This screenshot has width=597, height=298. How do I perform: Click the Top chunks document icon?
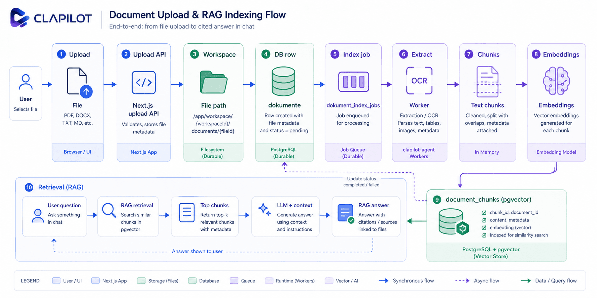coord(187,212)
